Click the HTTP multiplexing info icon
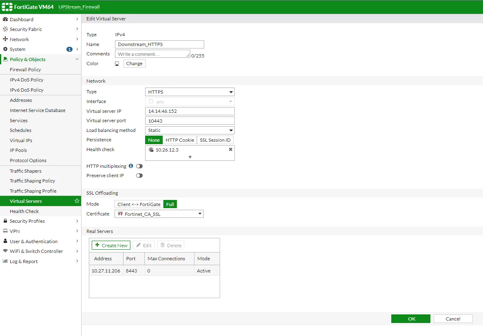This screenshot has height=336, width=483. tap(131, 166)
